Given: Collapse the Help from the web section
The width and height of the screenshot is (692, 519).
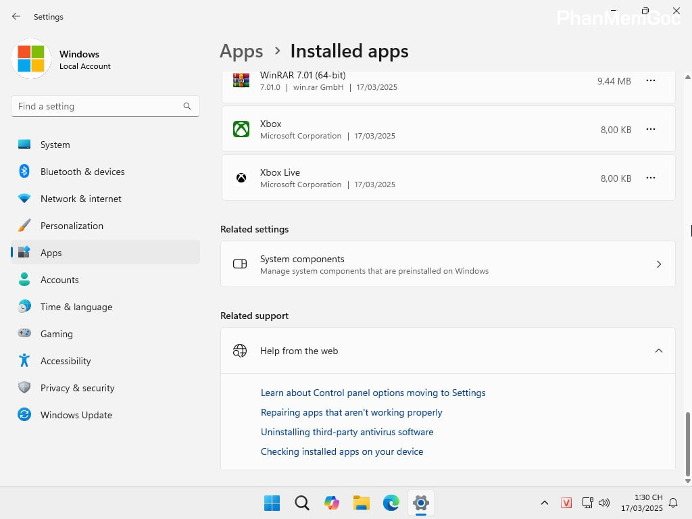Looking at the screenshot, I should 658,351.
